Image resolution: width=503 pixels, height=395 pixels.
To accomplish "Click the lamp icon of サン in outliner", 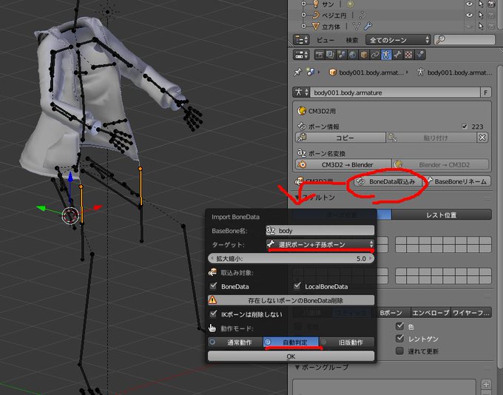I will pos(316,4).
